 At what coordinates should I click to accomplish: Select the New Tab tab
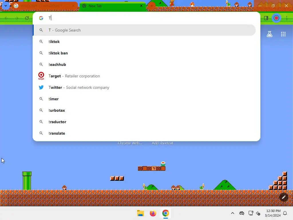[112, 6]
